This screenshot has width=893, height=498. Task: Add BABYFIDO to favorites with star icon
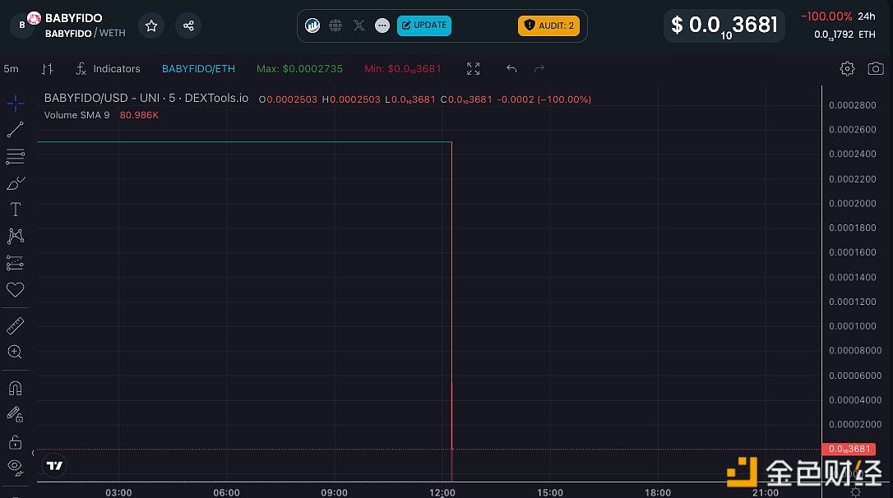click(151, 25)
